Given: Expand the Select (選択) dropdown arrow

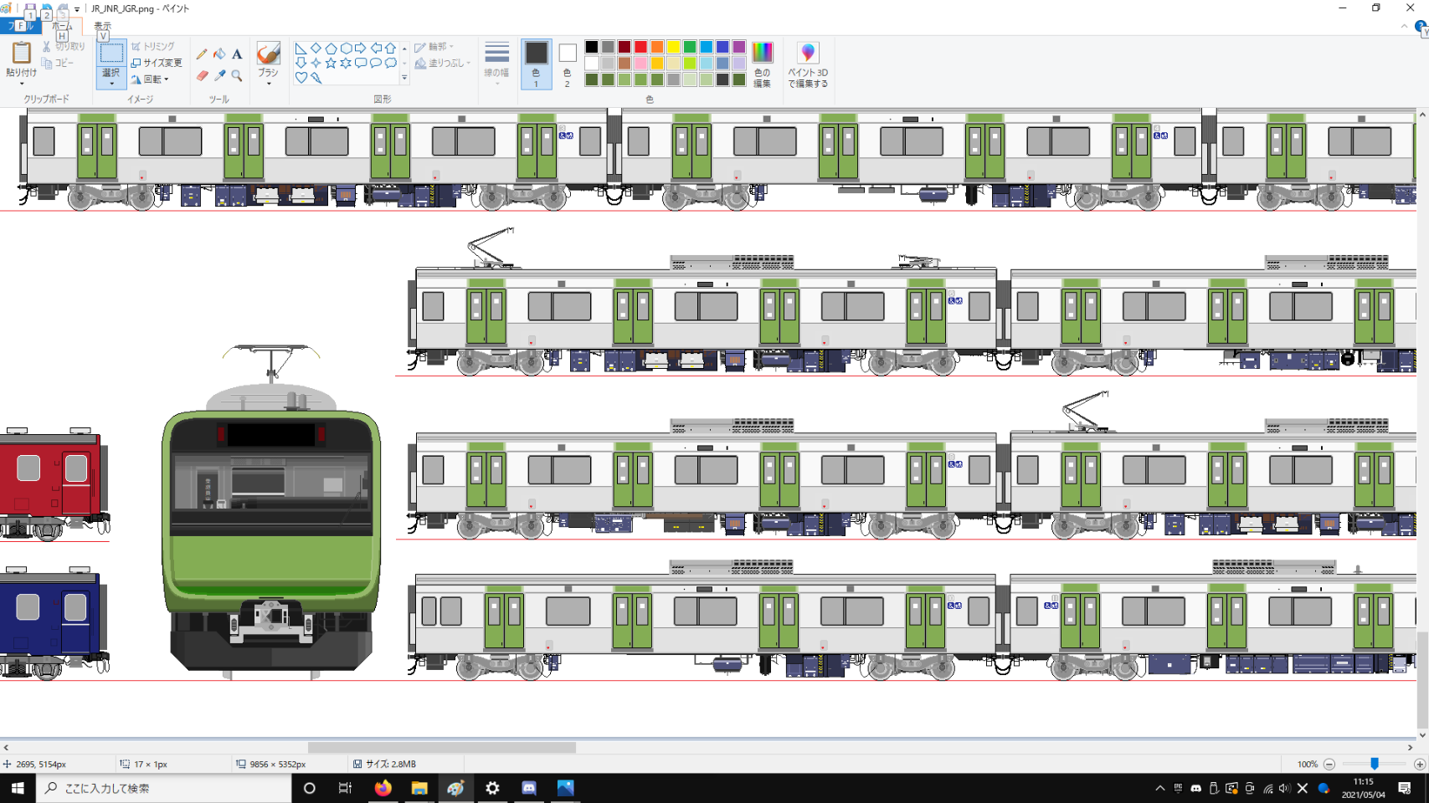Looking at the screenshot, I should tap(111, 83).
